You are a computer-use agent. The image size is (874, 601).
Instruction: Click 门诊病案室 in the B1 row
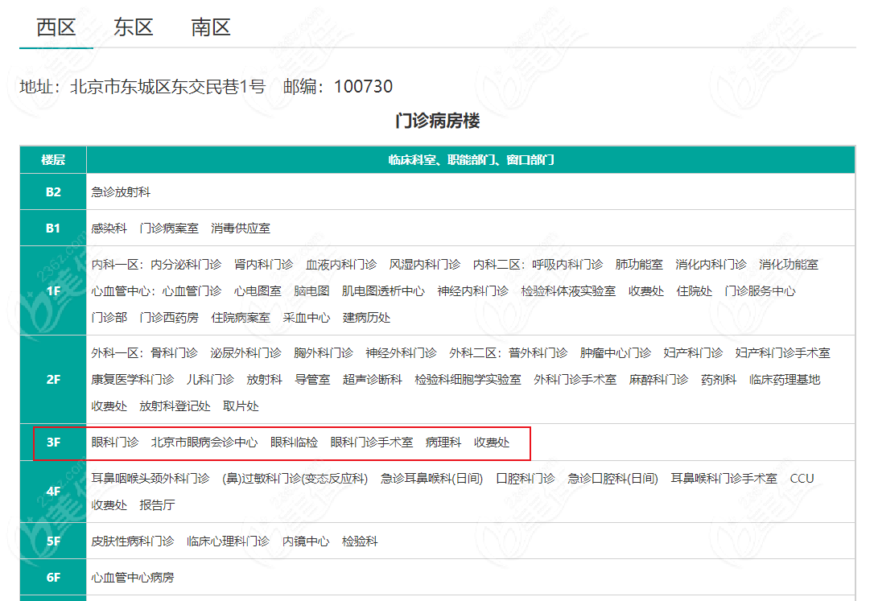coord(169,228)
